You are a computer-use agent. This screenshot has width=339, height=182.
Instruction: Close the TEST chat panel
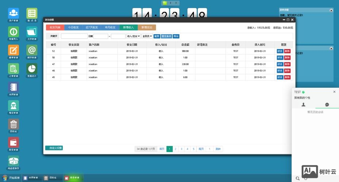[334, 92]
